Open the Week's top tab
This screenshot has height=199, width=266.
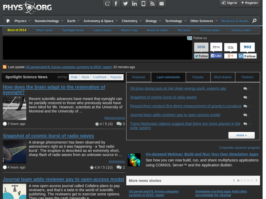pyautogui.click(x=129, y=30)
